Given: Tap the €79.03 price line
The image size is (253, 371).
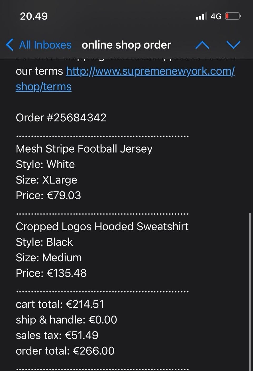Looking at the screenshot, I should (48, 195).
